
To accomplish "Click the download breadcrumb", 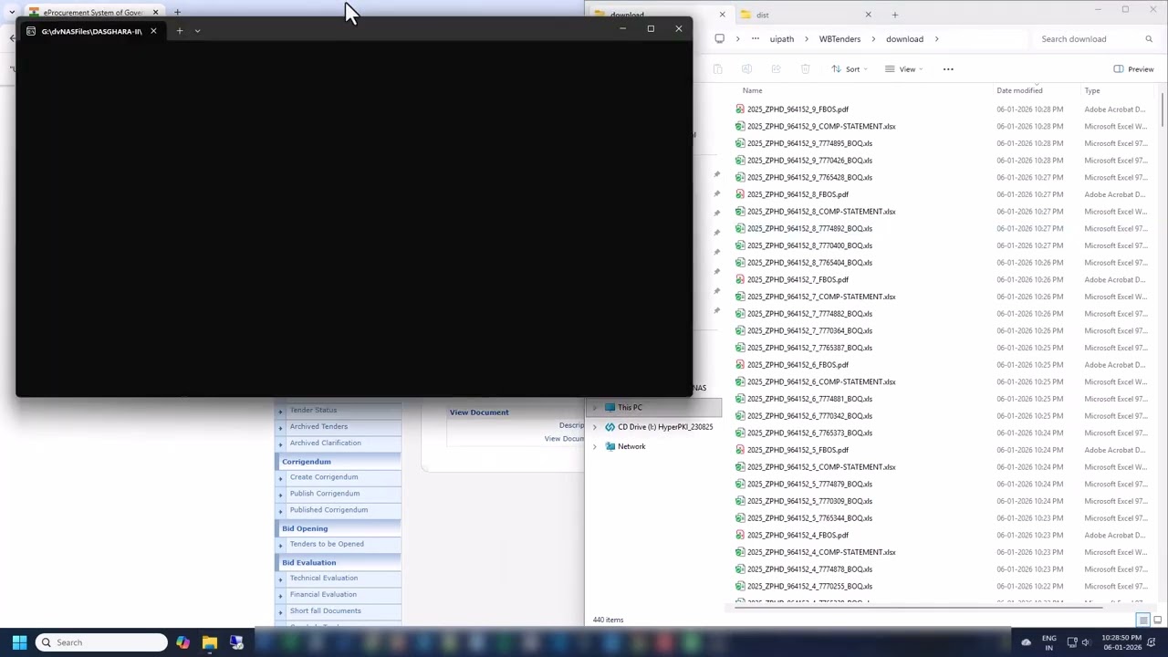I will click(x=904, y=39).
